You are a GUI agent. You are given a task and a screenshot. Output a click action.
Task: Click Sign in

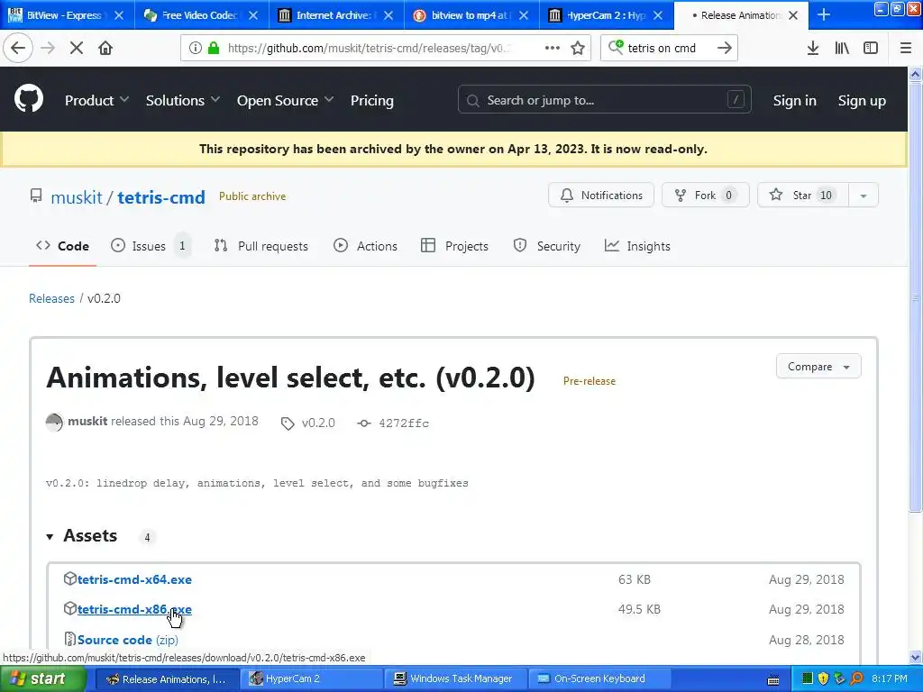click(x=795, y=101)
